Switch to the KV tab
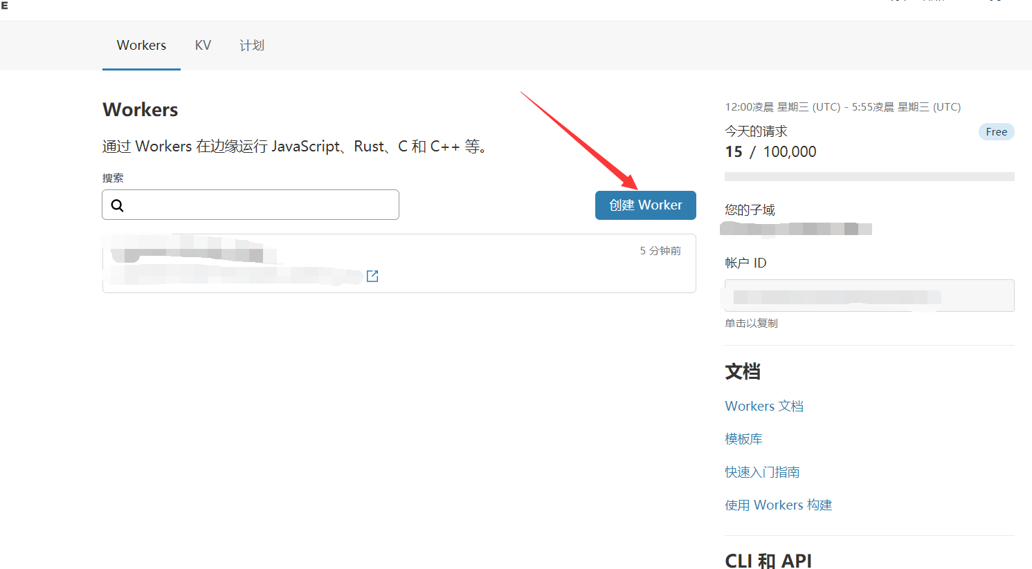 (x=203, y=46)
